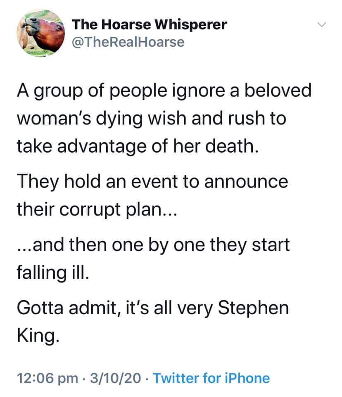Click the line "woman's dying wish and rush to"
The height and width of the screenshot is (397, 342).
click(x=152, y=119)
